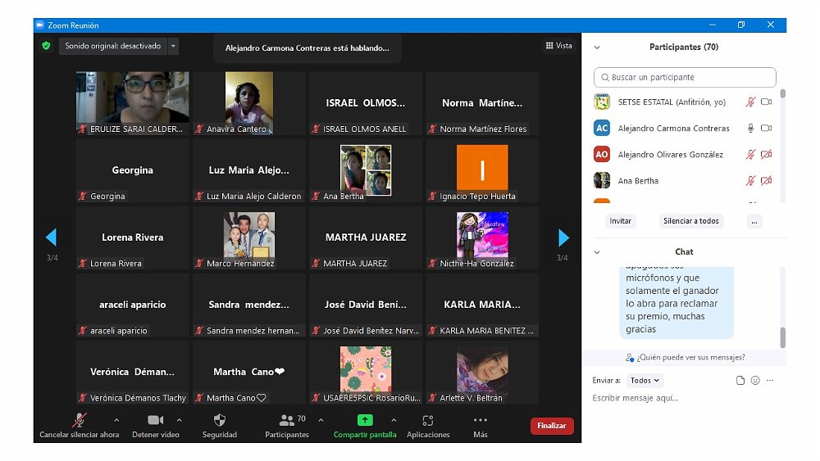Open the participants panel three-dots menu
Viewport: 820px width, 461px height.
pos(754,221)
